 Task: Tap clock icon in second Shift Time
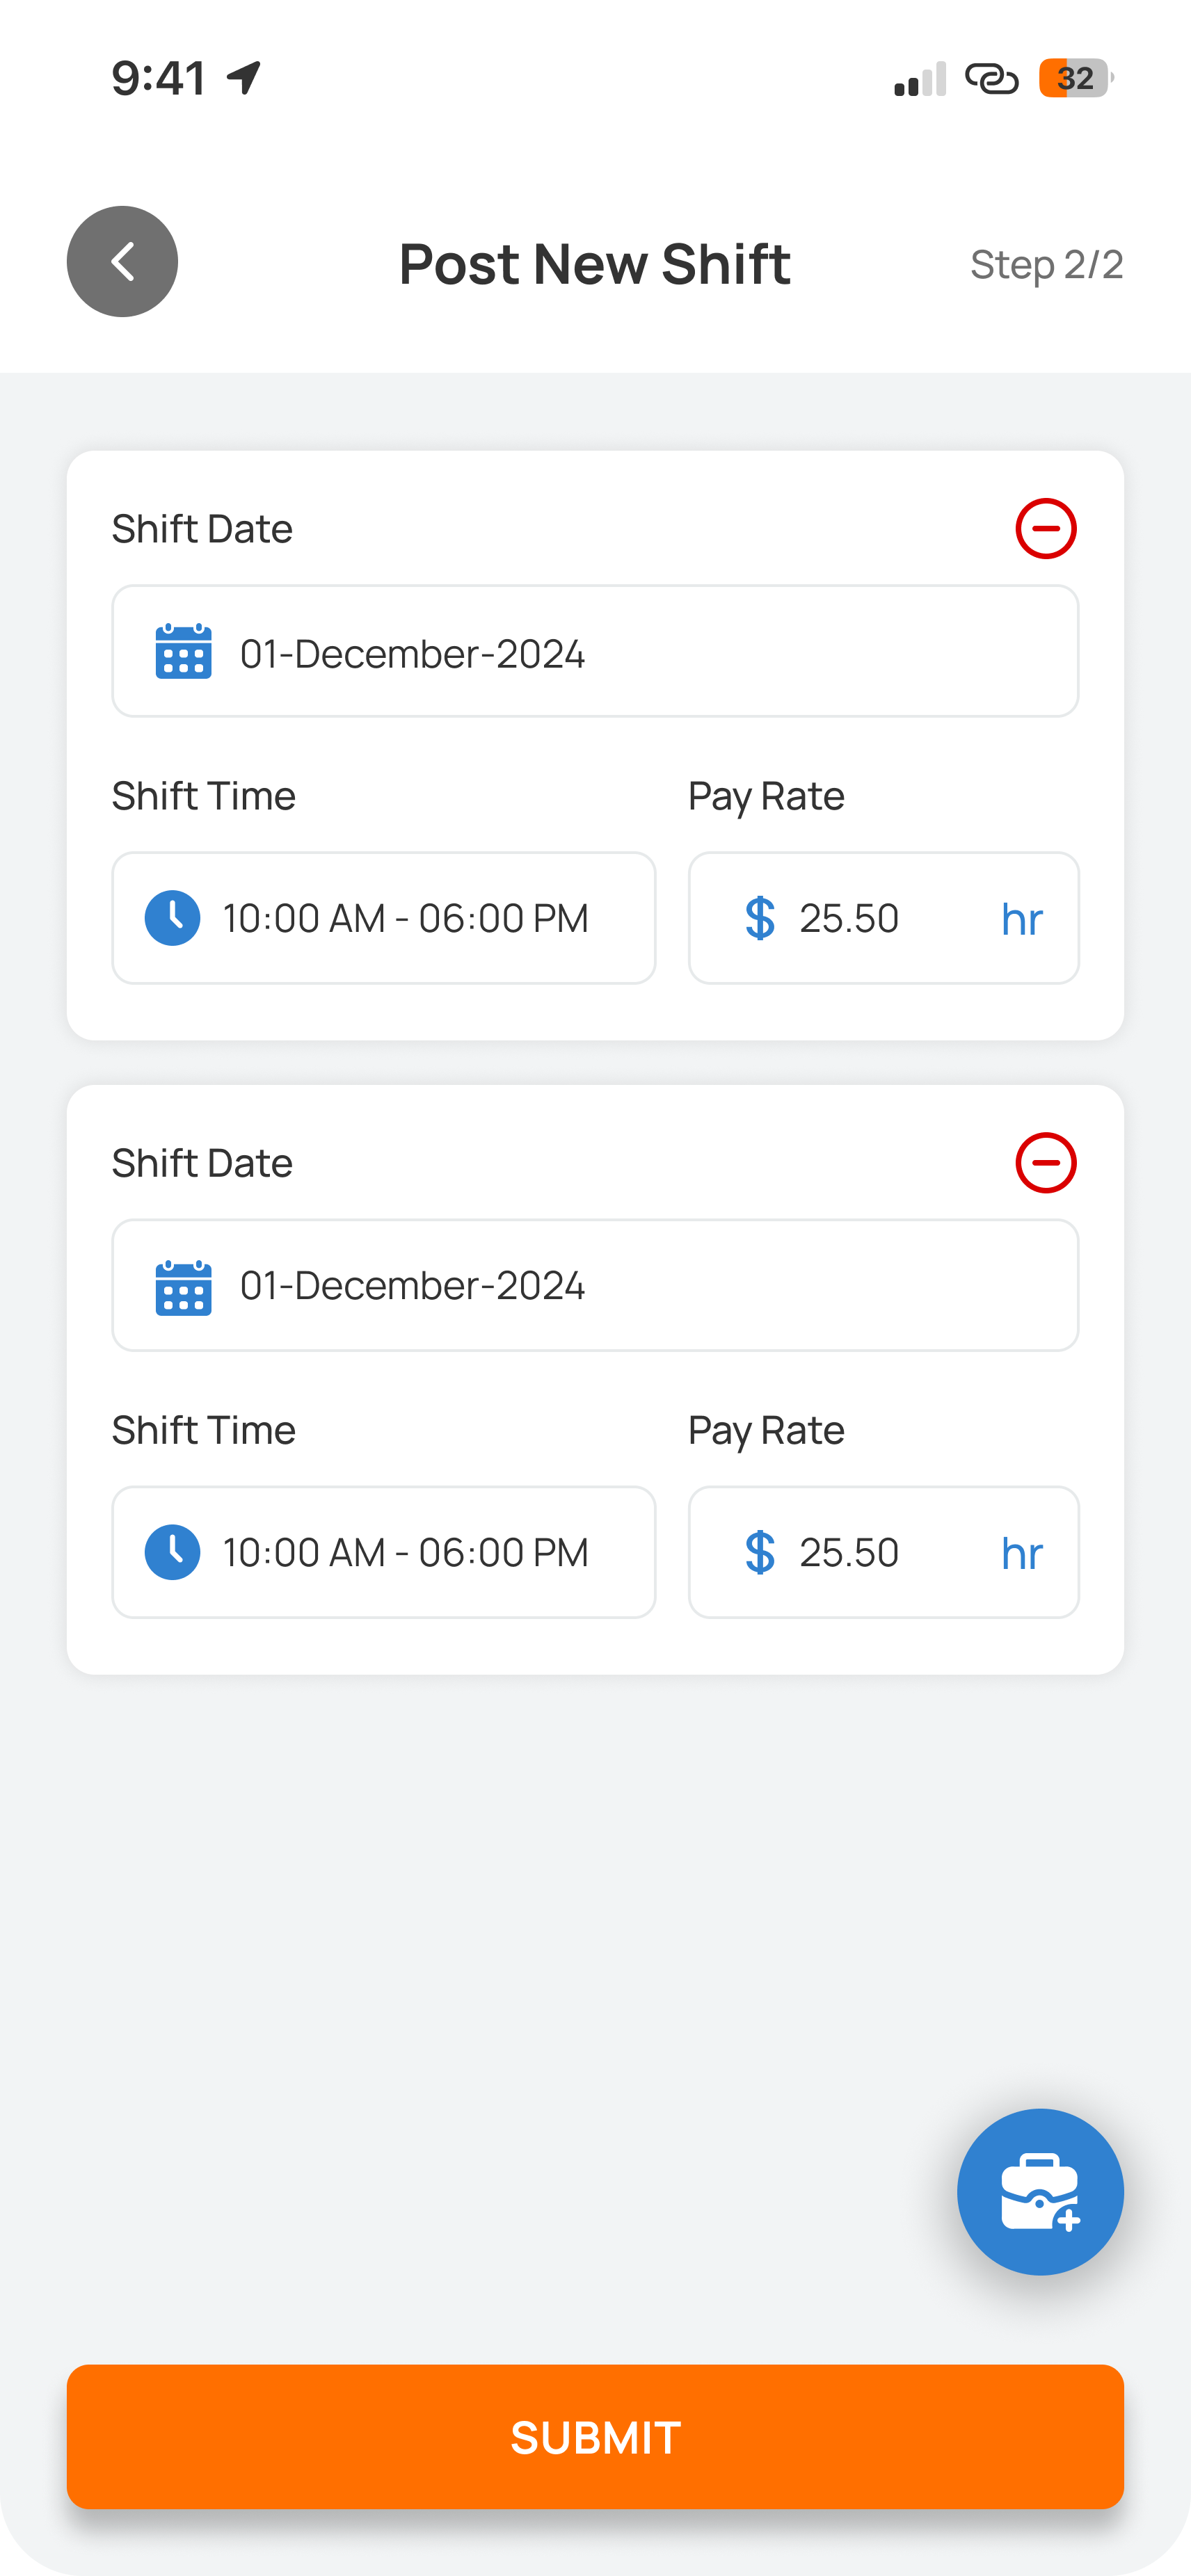(172, 1552)
